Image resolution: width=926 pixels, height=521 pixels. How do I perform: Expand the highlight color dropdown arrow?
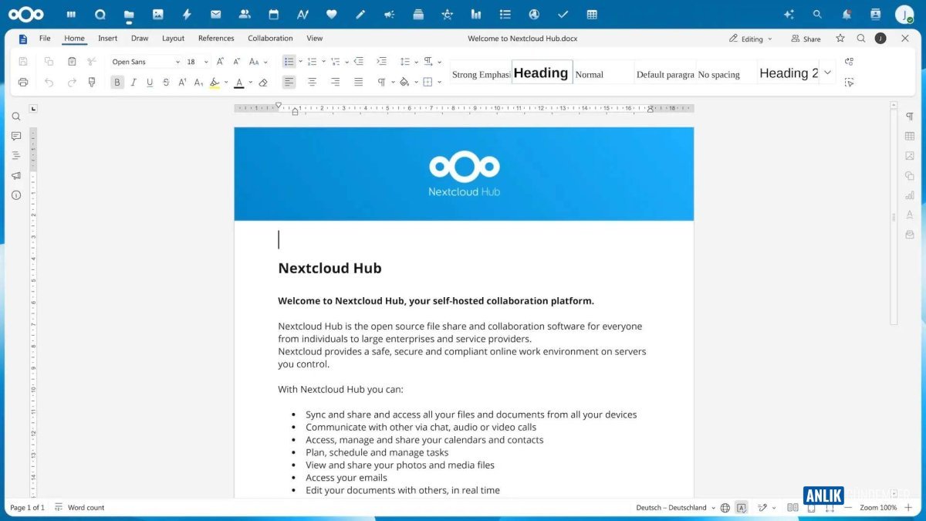[x=226, y=82]
